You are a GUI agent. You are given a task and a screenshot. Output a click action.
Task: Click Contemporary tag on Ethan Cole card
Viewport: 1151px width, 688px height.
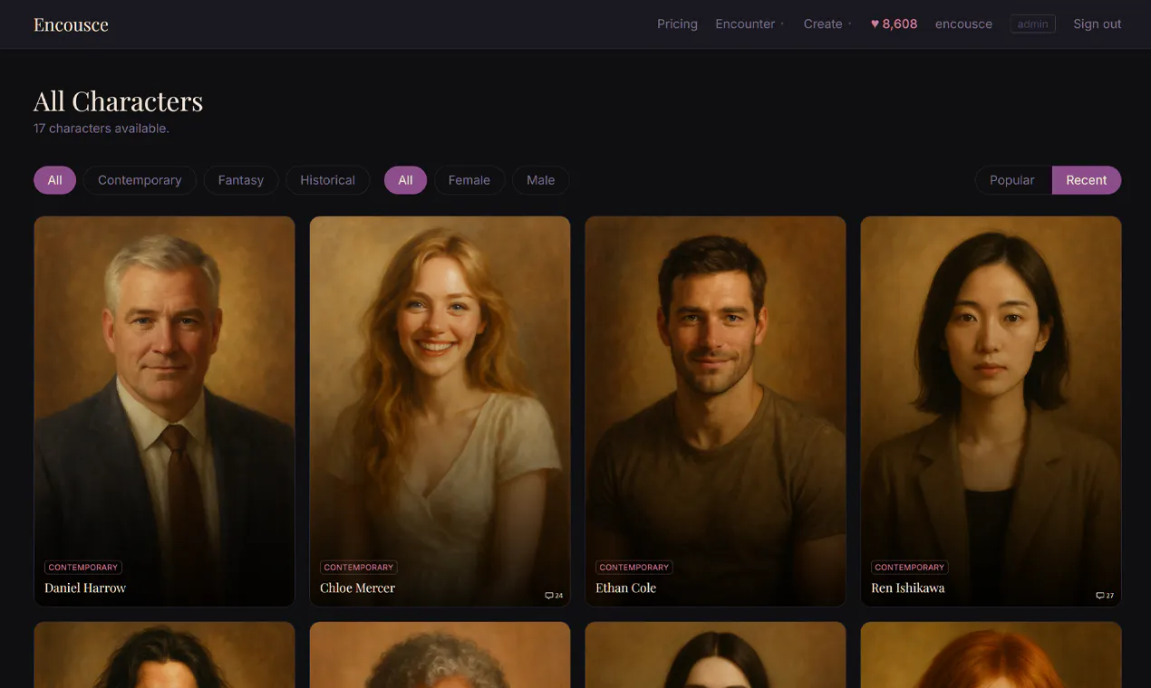coord(634,568)
